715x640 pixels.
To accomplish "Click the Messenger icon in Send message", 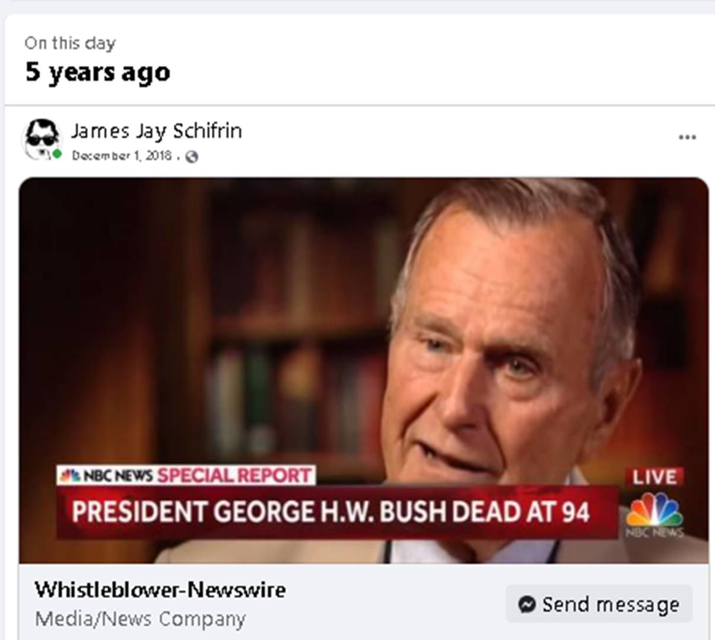I will (526, 604).
